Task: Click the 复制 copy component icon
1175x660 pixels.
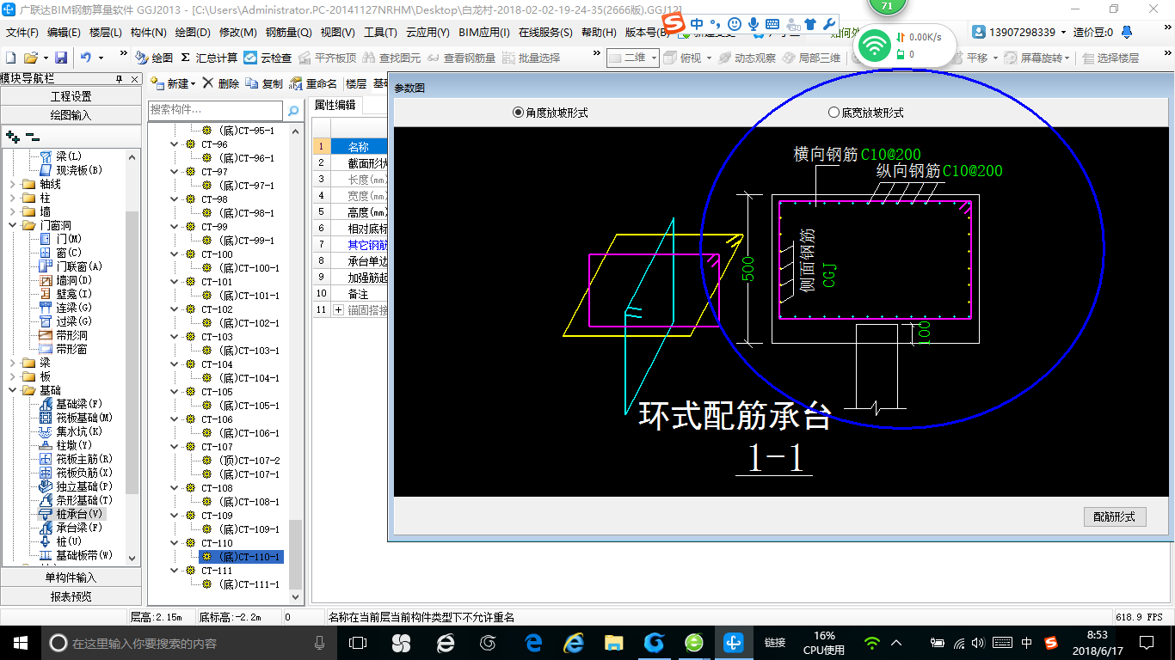Action: 264,83
